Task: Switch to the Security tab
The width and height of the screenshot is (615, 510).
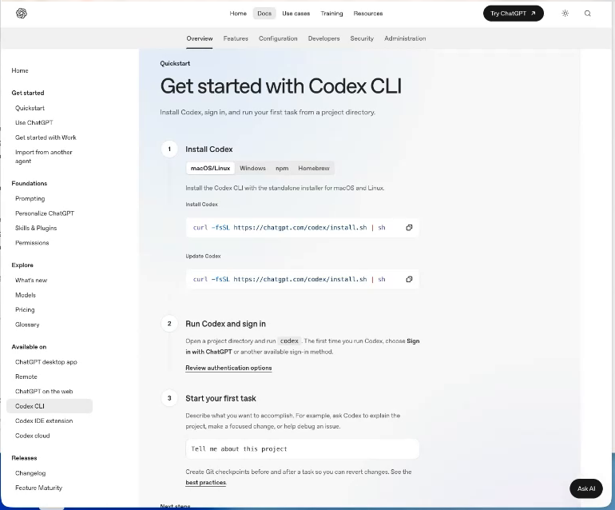Action: tap(362, 38)
